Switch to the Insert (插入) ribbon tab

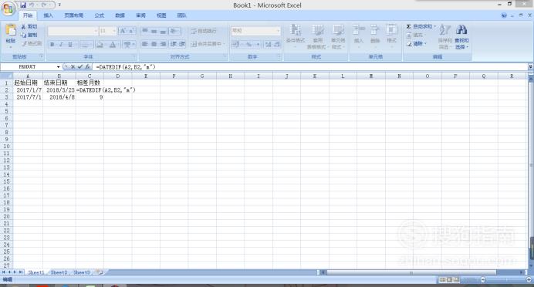tap(48, 15)
